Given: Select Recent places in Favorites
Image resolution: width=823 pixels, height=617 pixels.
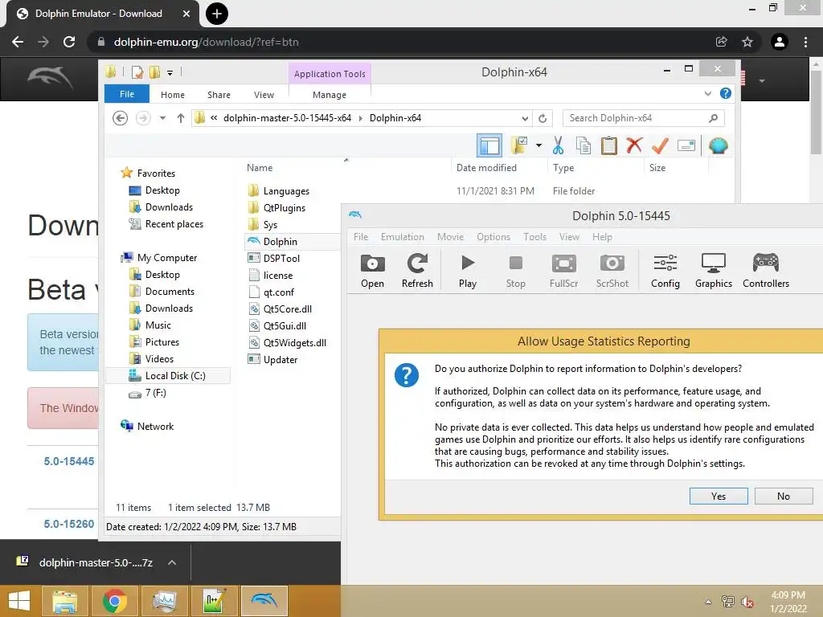Looking at the screenshot, I should [174, 224].
